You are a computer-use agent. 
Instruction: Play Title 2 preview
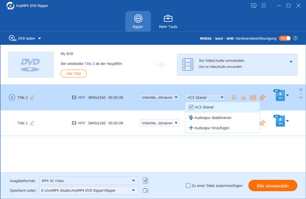pos(12,97)
